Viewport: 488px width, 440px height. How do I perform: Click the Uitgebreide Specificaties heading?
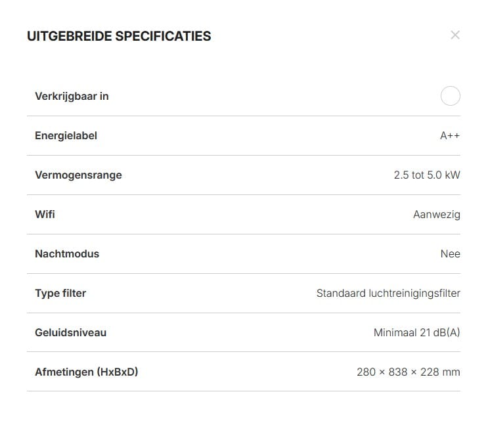point(119,36)
